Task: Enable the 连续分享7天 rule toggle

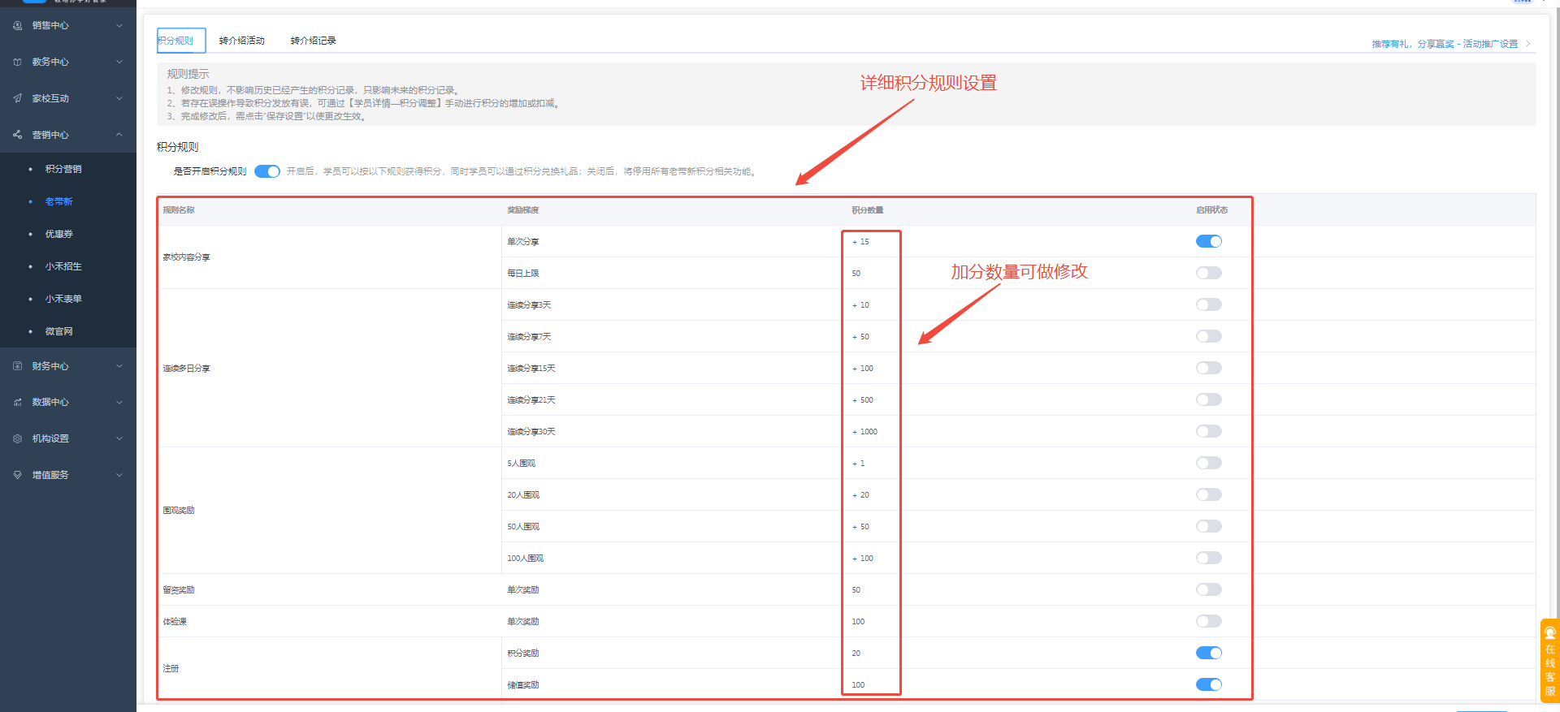Action: [x=1208, y=336]
